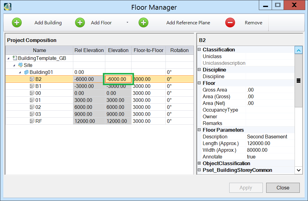Click the Site icon in tree
The height and width of the screenshot is (201, 308).
pos(20,65)
